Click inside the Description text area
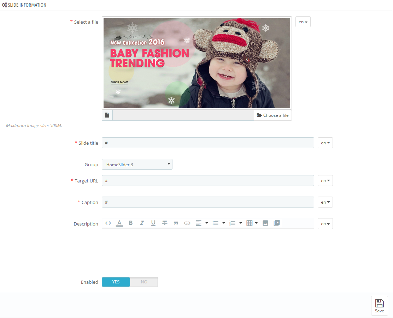The width and height of the screenshot is (393, 318). [x=208, y=250]
